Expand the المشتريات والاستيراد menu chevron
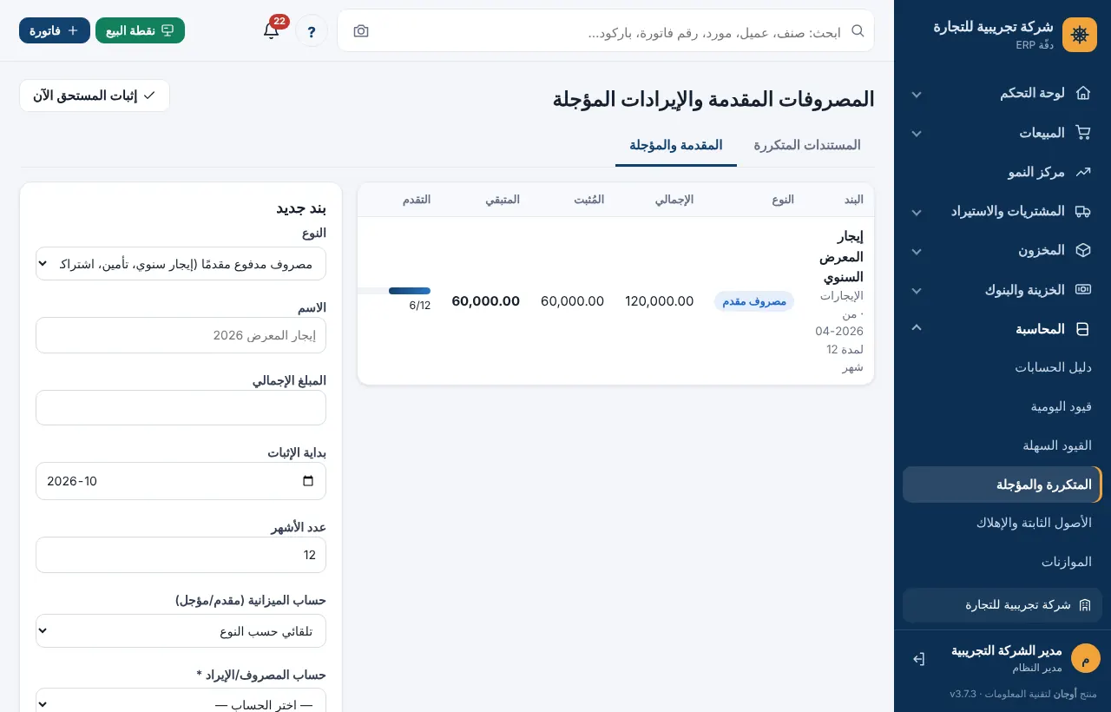This screenshot has height=712, width=1111. [917, 212]
